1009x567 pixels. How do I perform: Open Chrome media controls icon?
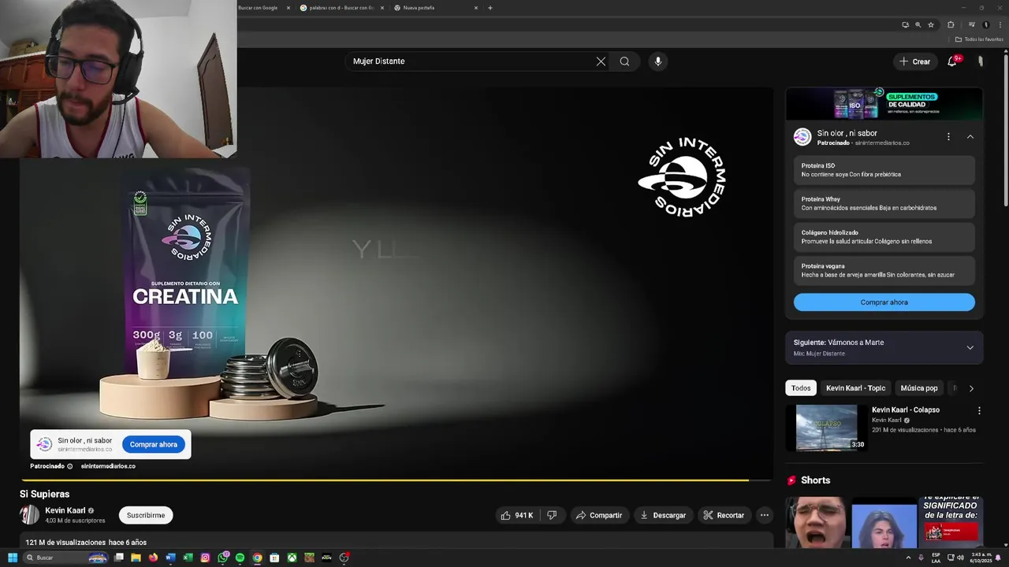click(971, 24)
